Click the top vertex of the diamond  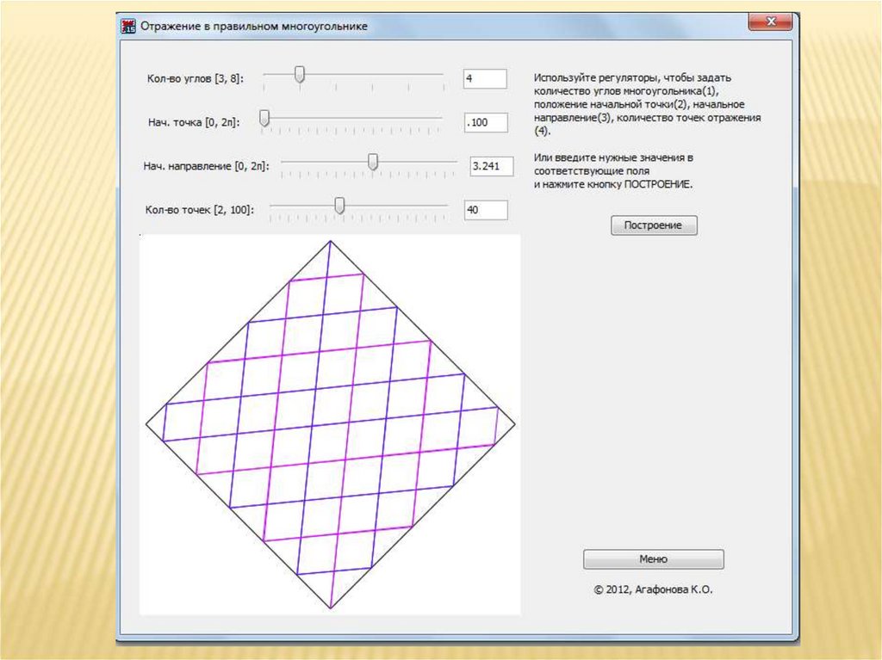[x=331, y=242]
